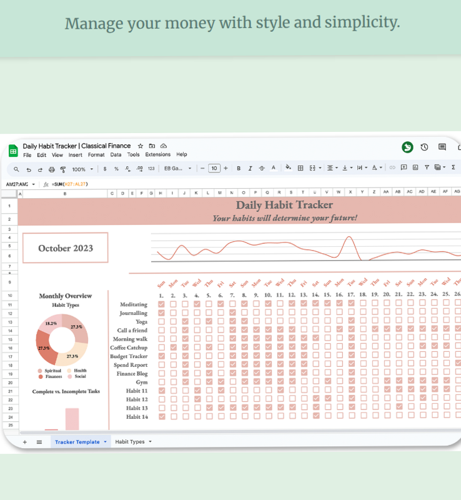Uncheck Habit 14 for day 1

point(162,416)
